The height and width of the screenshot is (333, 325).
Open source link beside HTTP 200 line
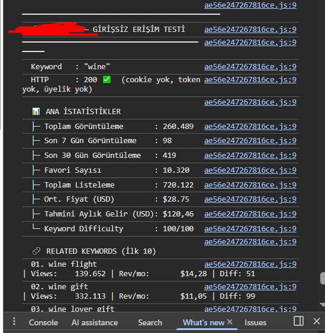coord(250,80)
